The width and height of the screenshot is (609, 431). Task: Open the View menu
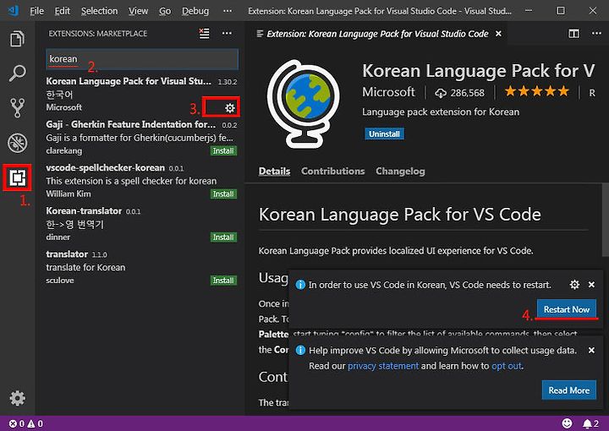[x=138, y=11]
